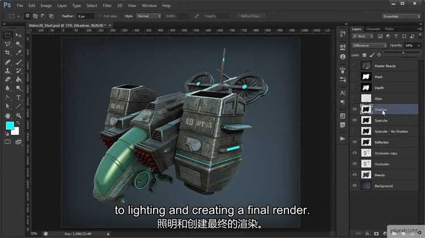Open the Filter menu
This screenshot has width=425, height=238.
point(108,5)
